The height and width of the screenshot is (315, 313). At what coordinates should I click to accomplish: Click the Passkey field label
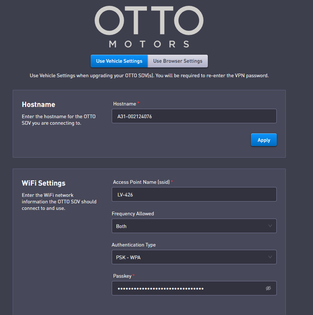(122, 276)
